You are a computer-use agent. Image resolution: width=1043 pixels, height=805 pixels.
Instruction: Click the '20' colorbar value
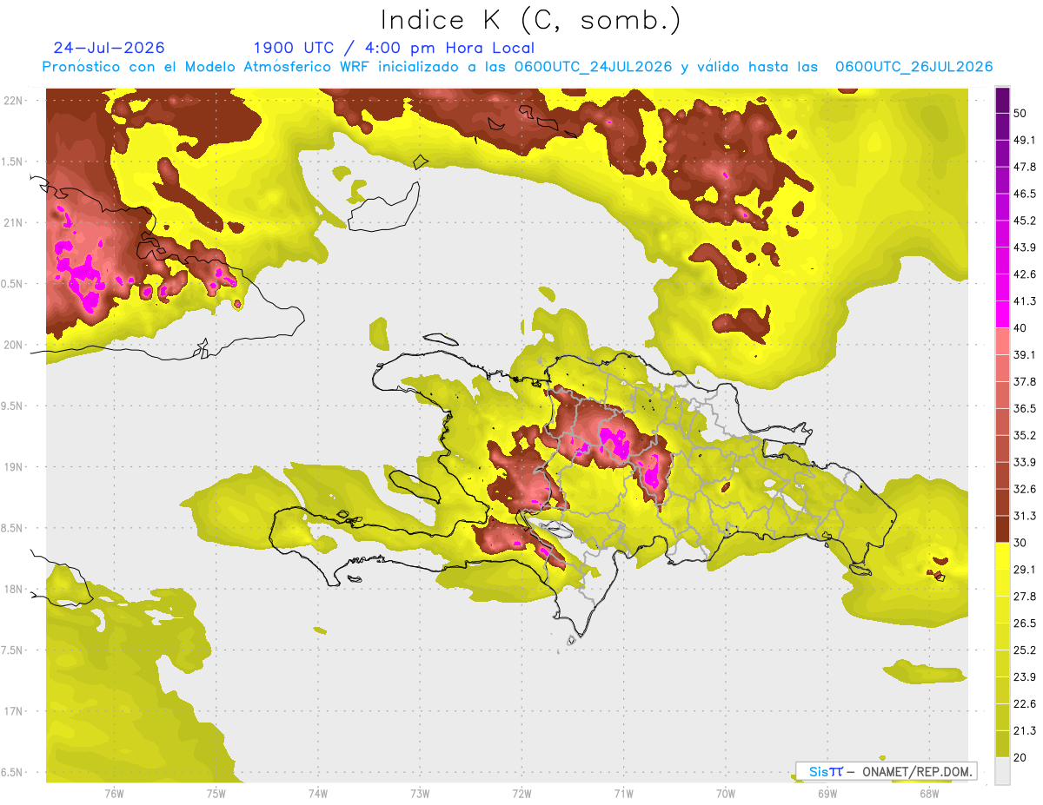pos(1020,756)
